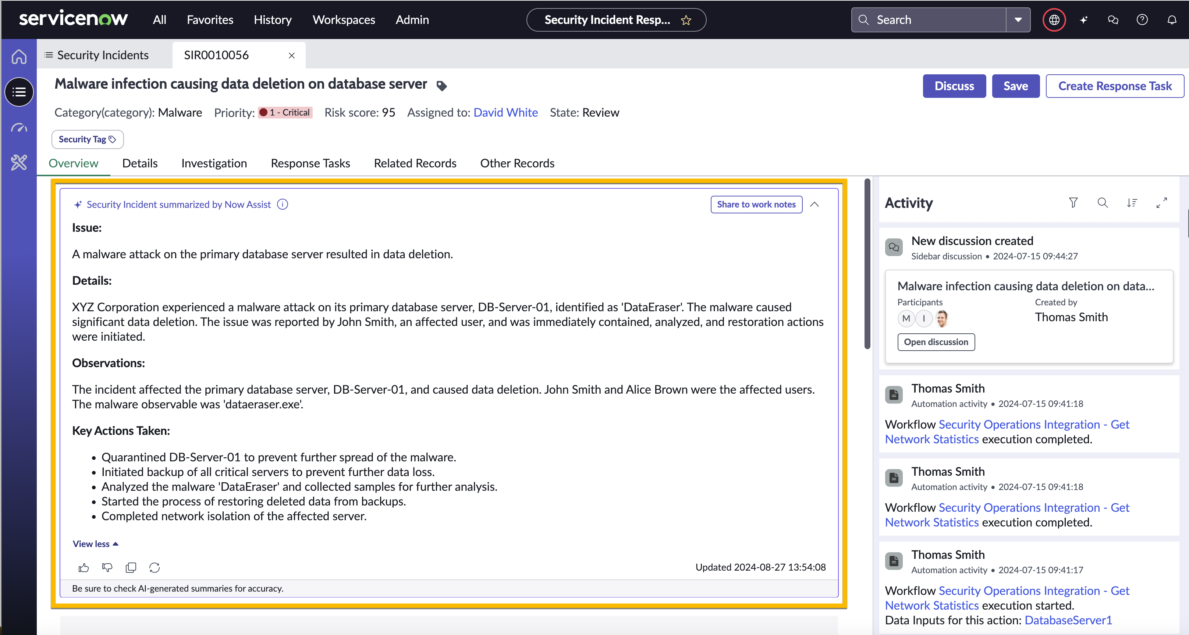
Task: Open the list view sidebar icon
Action: pyautogui.click(x=19, y=92)
